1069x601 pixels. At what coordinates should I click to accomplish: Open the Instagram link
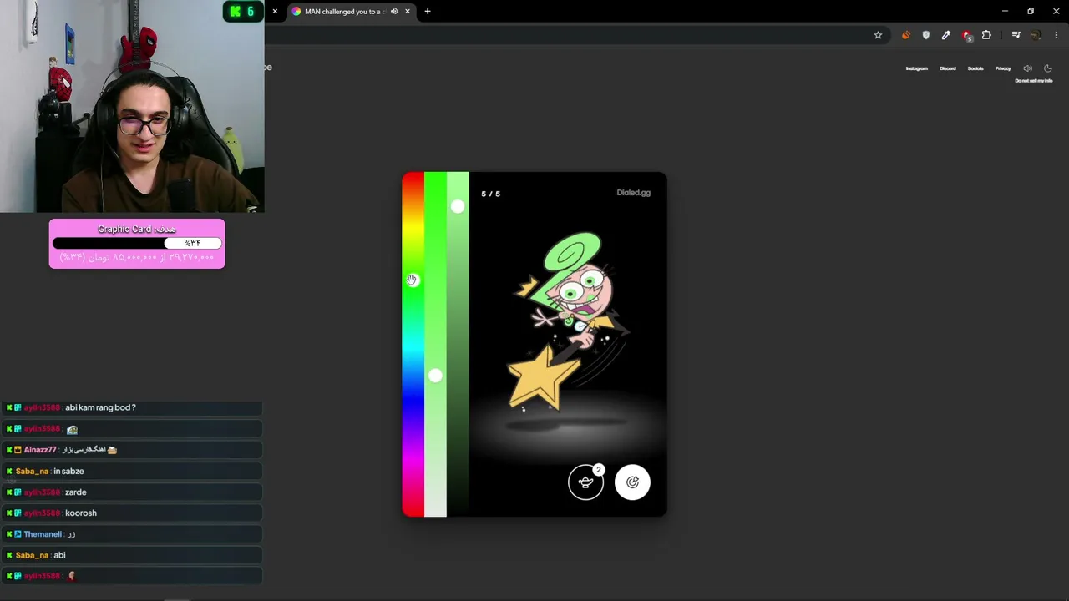916,68
